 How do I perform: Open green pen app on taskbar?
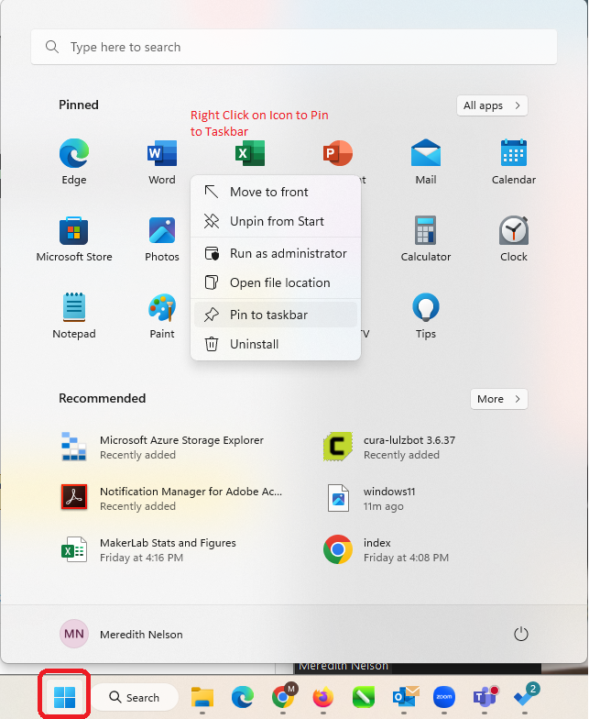click(364, 697)
